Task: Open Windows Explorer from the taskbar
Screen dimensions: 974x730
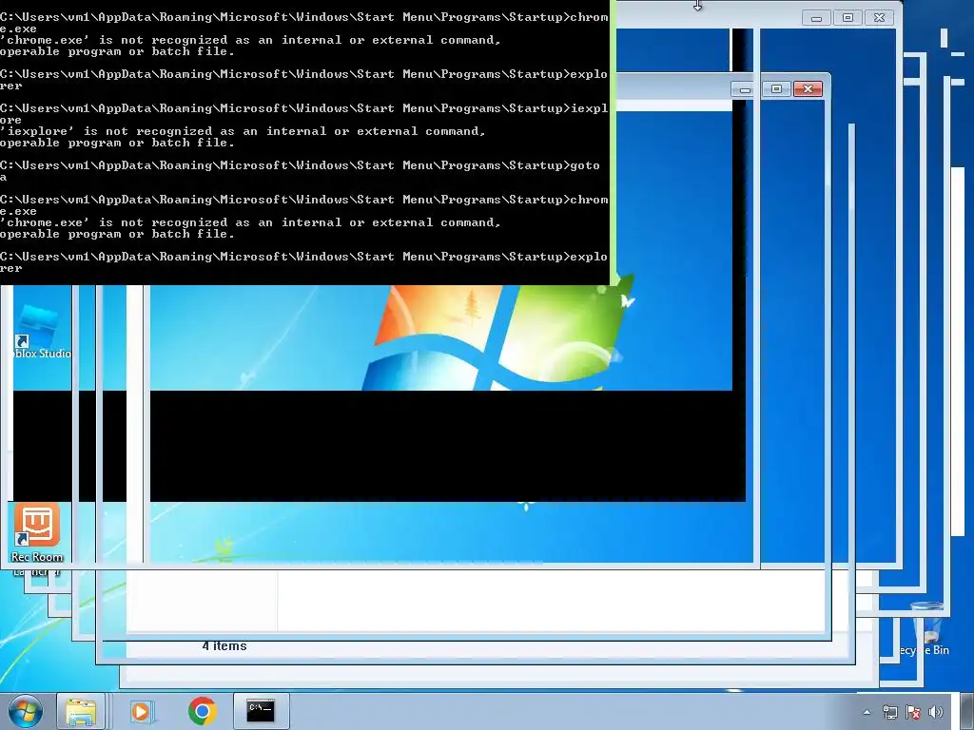Action: pyautogui.click(x=81, y=711)
